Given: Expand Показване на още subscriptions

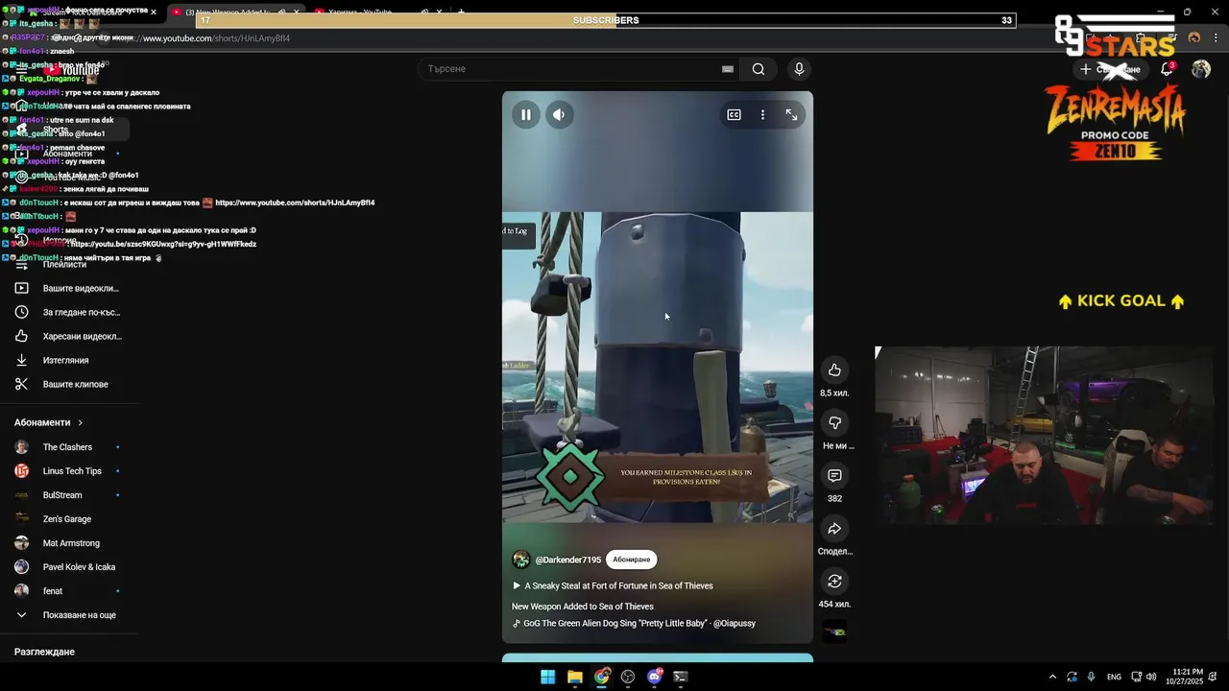Looking at the screenshot, I should point(67,615).
